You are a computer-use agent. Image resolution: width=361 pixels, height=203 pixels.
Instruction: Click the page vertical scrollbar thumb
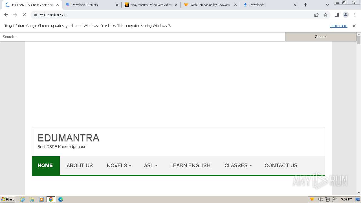(x=359, y=40)
